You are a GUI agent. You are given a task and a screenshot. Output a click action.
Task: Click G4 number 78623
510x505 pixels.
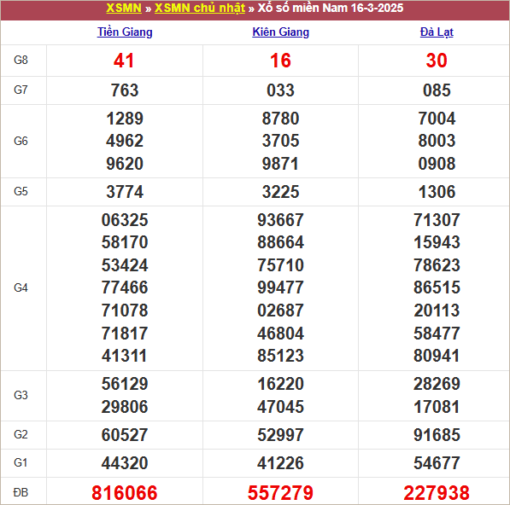[x=437, y=265]
